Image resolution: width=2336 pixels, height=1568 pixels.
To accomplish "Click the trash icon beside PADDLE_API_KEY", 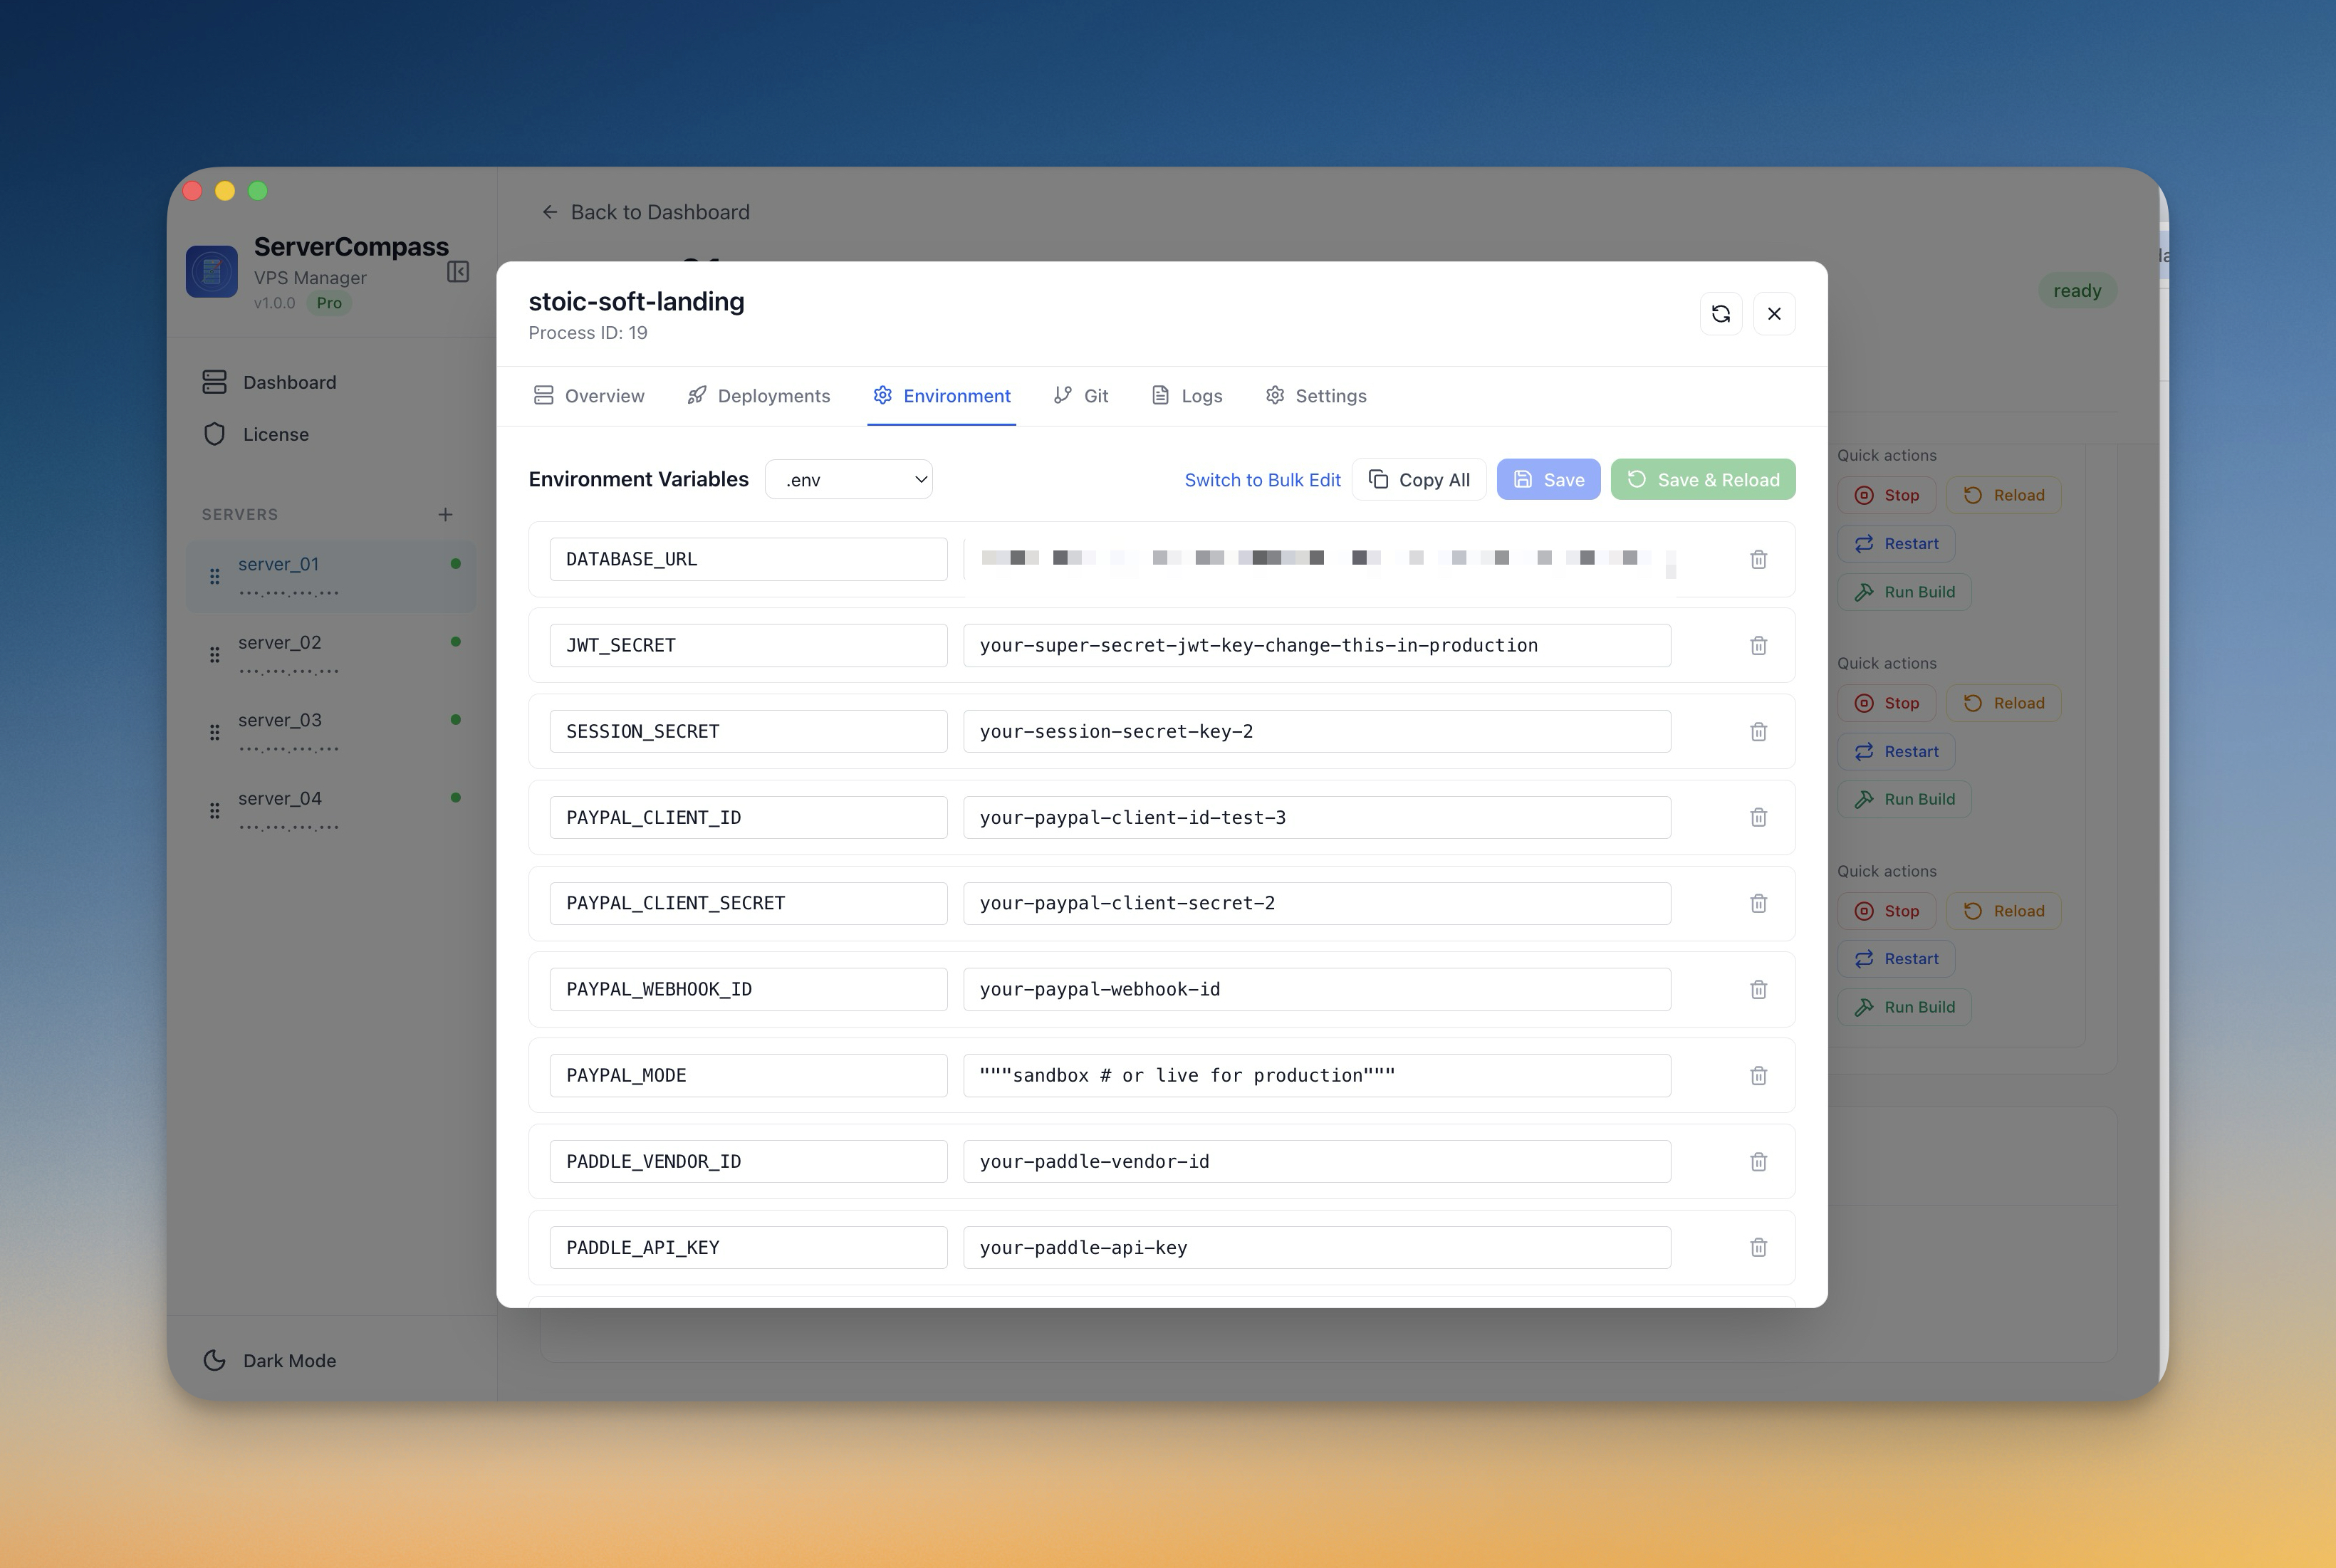I will [1758, 1248].
